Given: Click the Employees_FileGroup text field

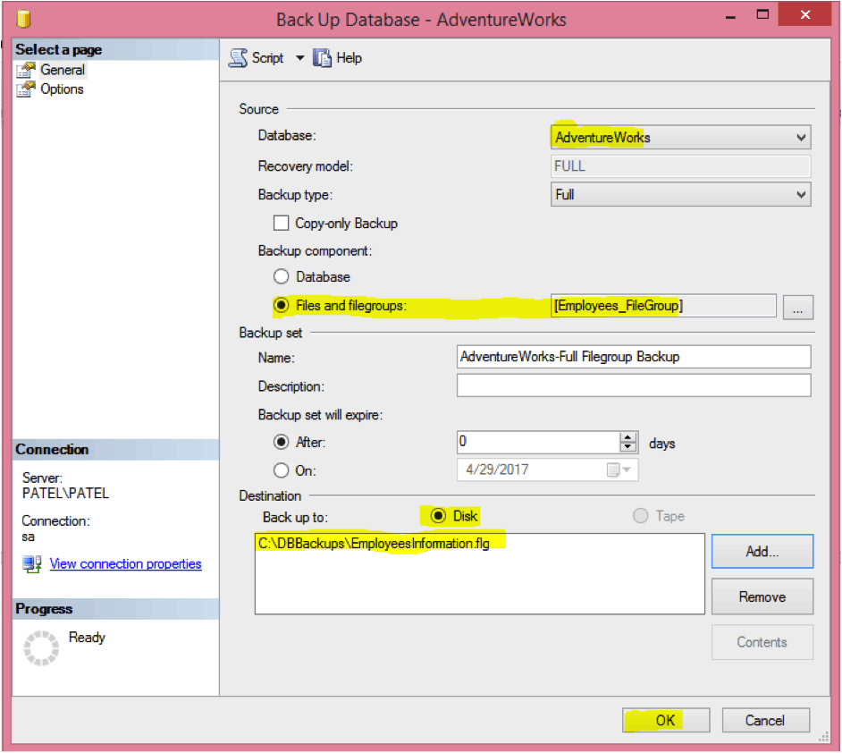Looking at the screenshot, I should click(x=663, y=306).
